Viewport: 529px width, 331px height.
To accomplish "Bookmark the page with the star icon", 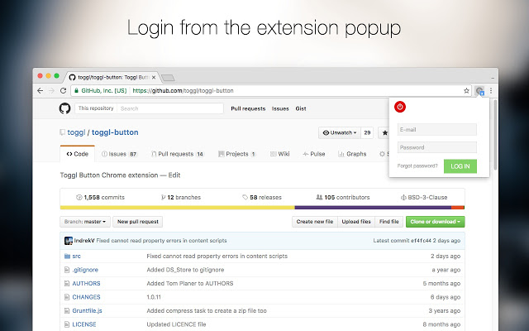I will (466, 90).
